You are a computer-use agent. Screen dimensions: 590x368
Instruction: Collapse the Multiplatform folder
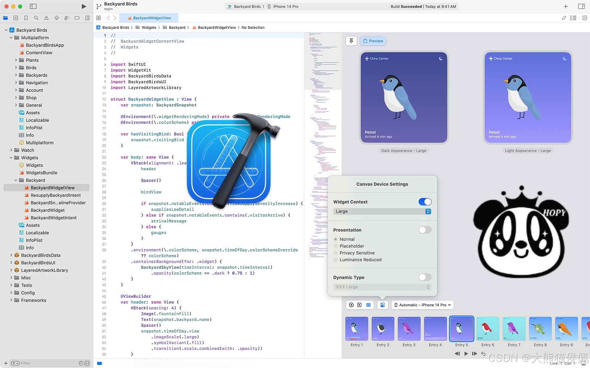11,38
